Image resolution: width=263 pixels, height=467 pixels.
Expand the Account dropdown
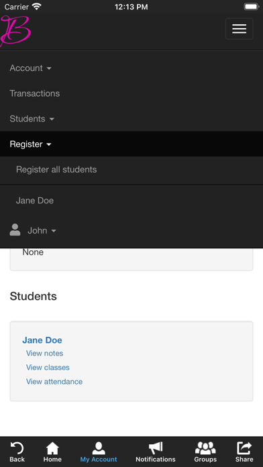click(31, 68)
